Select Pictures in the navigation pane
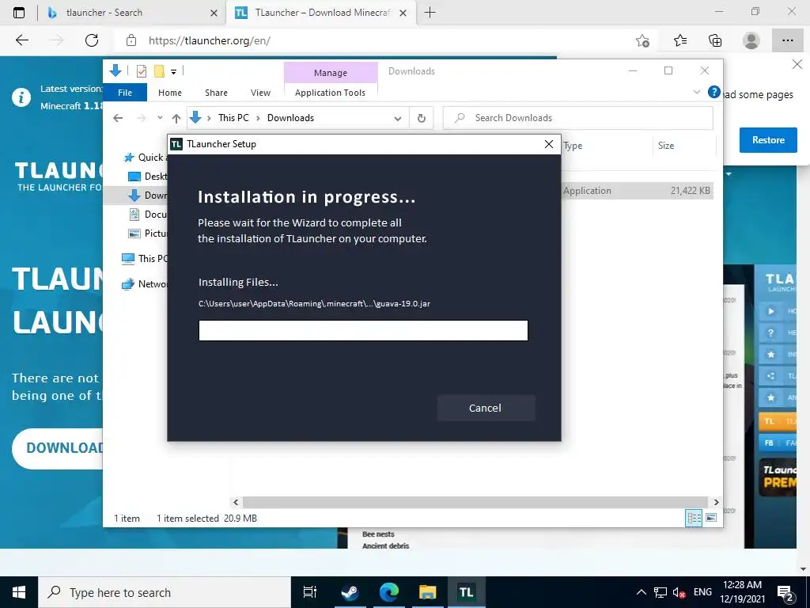This screenshot has height=608, width=810. point(148,234)
